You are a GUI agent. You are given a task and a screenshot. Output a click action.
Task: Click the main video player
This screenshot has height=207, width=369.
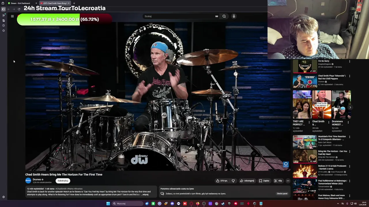pos(158,96)
